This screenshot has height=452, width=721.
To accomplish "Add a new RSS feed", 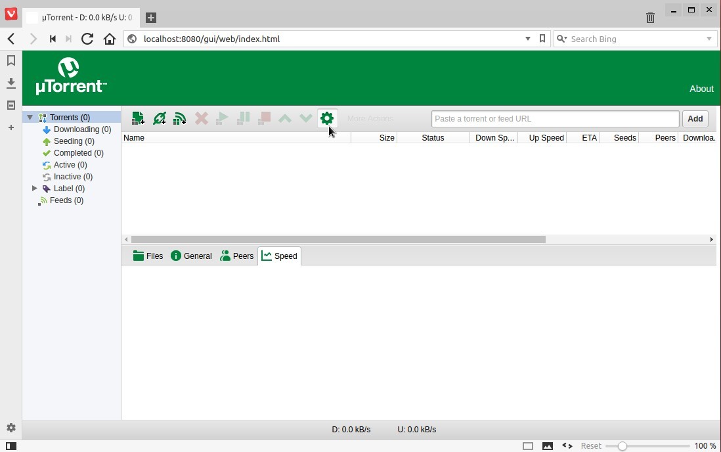I will click(180, 118).
